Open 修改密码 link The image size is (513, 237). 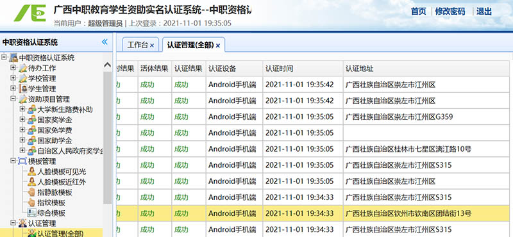[450, 12]
